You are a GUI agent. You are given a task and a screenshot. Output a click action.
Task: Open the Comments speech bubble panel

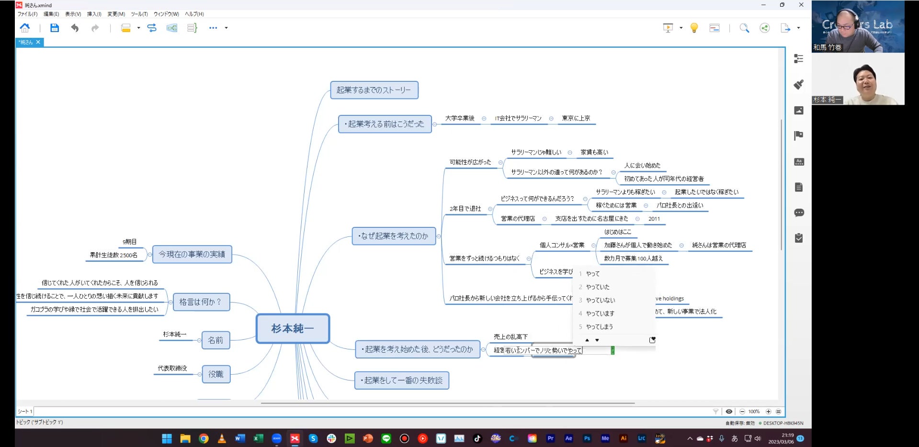point(798,213)
